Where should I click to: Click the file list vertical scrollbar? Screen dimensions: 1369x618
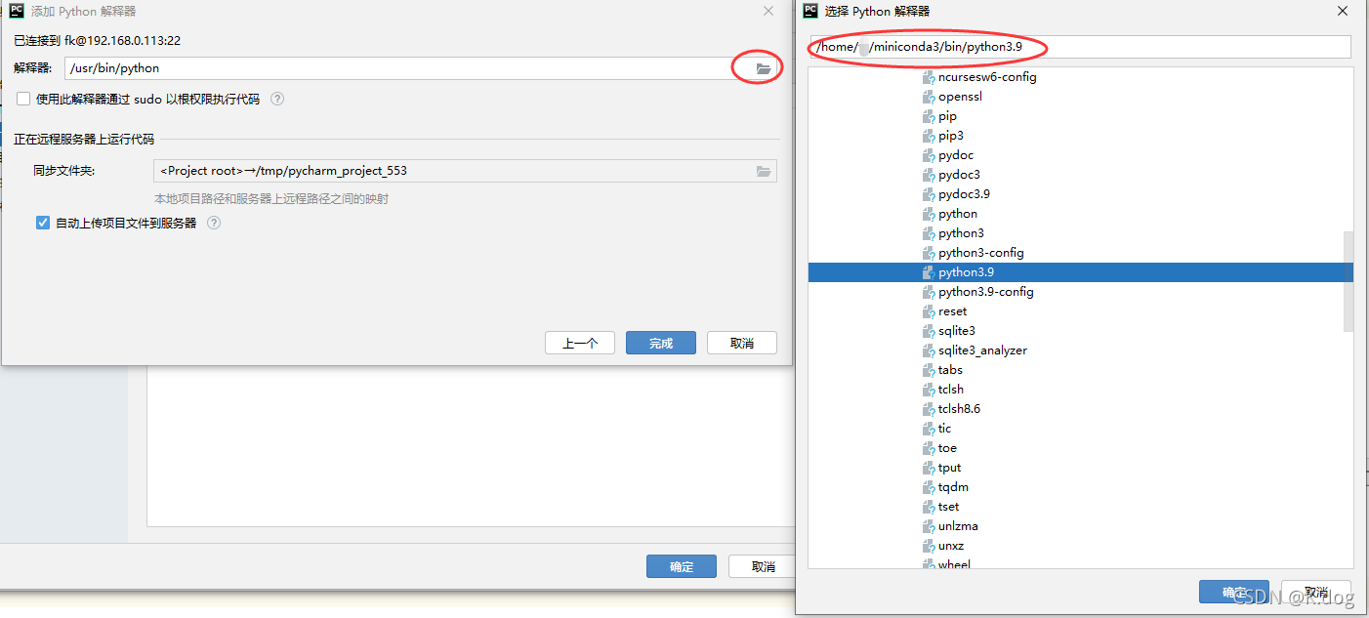coord(1348,281)
